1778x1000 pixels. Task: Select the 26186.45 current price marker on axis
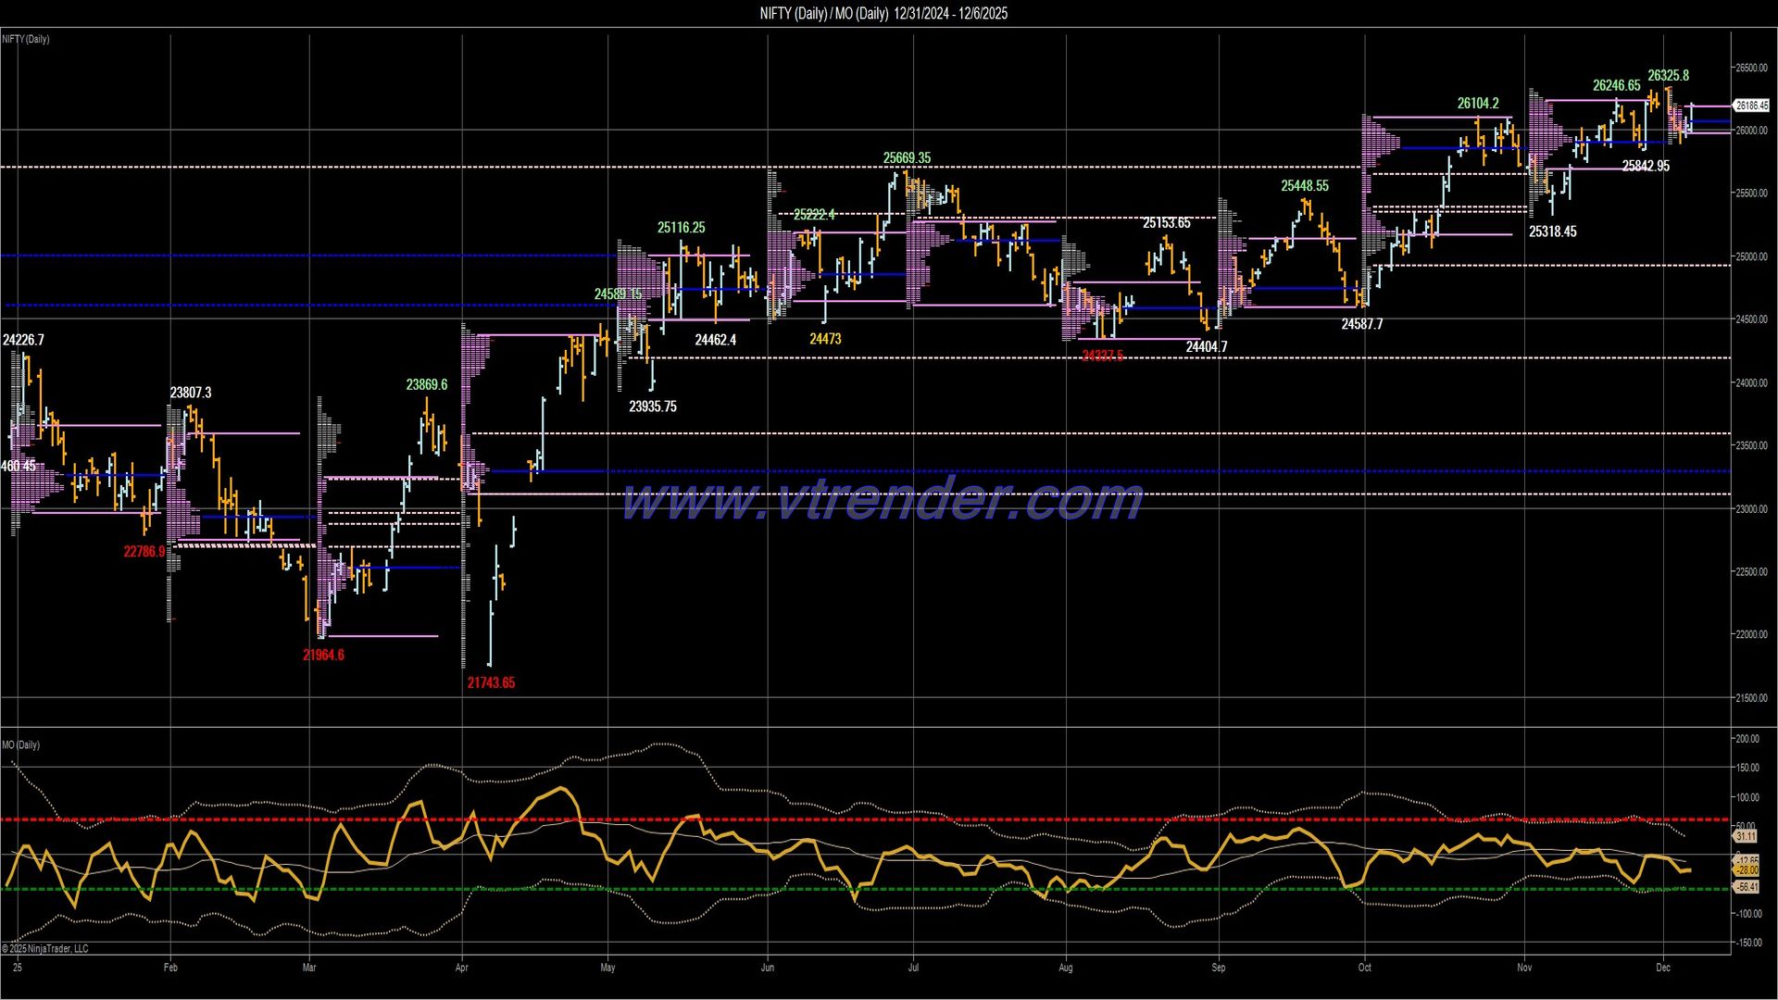1751,106
